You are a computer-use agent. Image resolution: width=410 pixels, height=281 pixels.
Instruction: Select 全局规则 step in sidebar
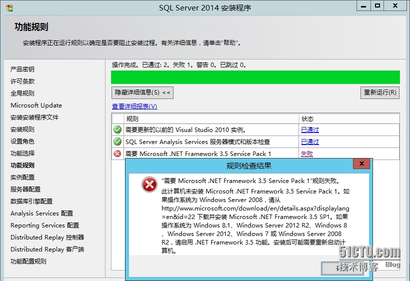(x=22, y=93)
